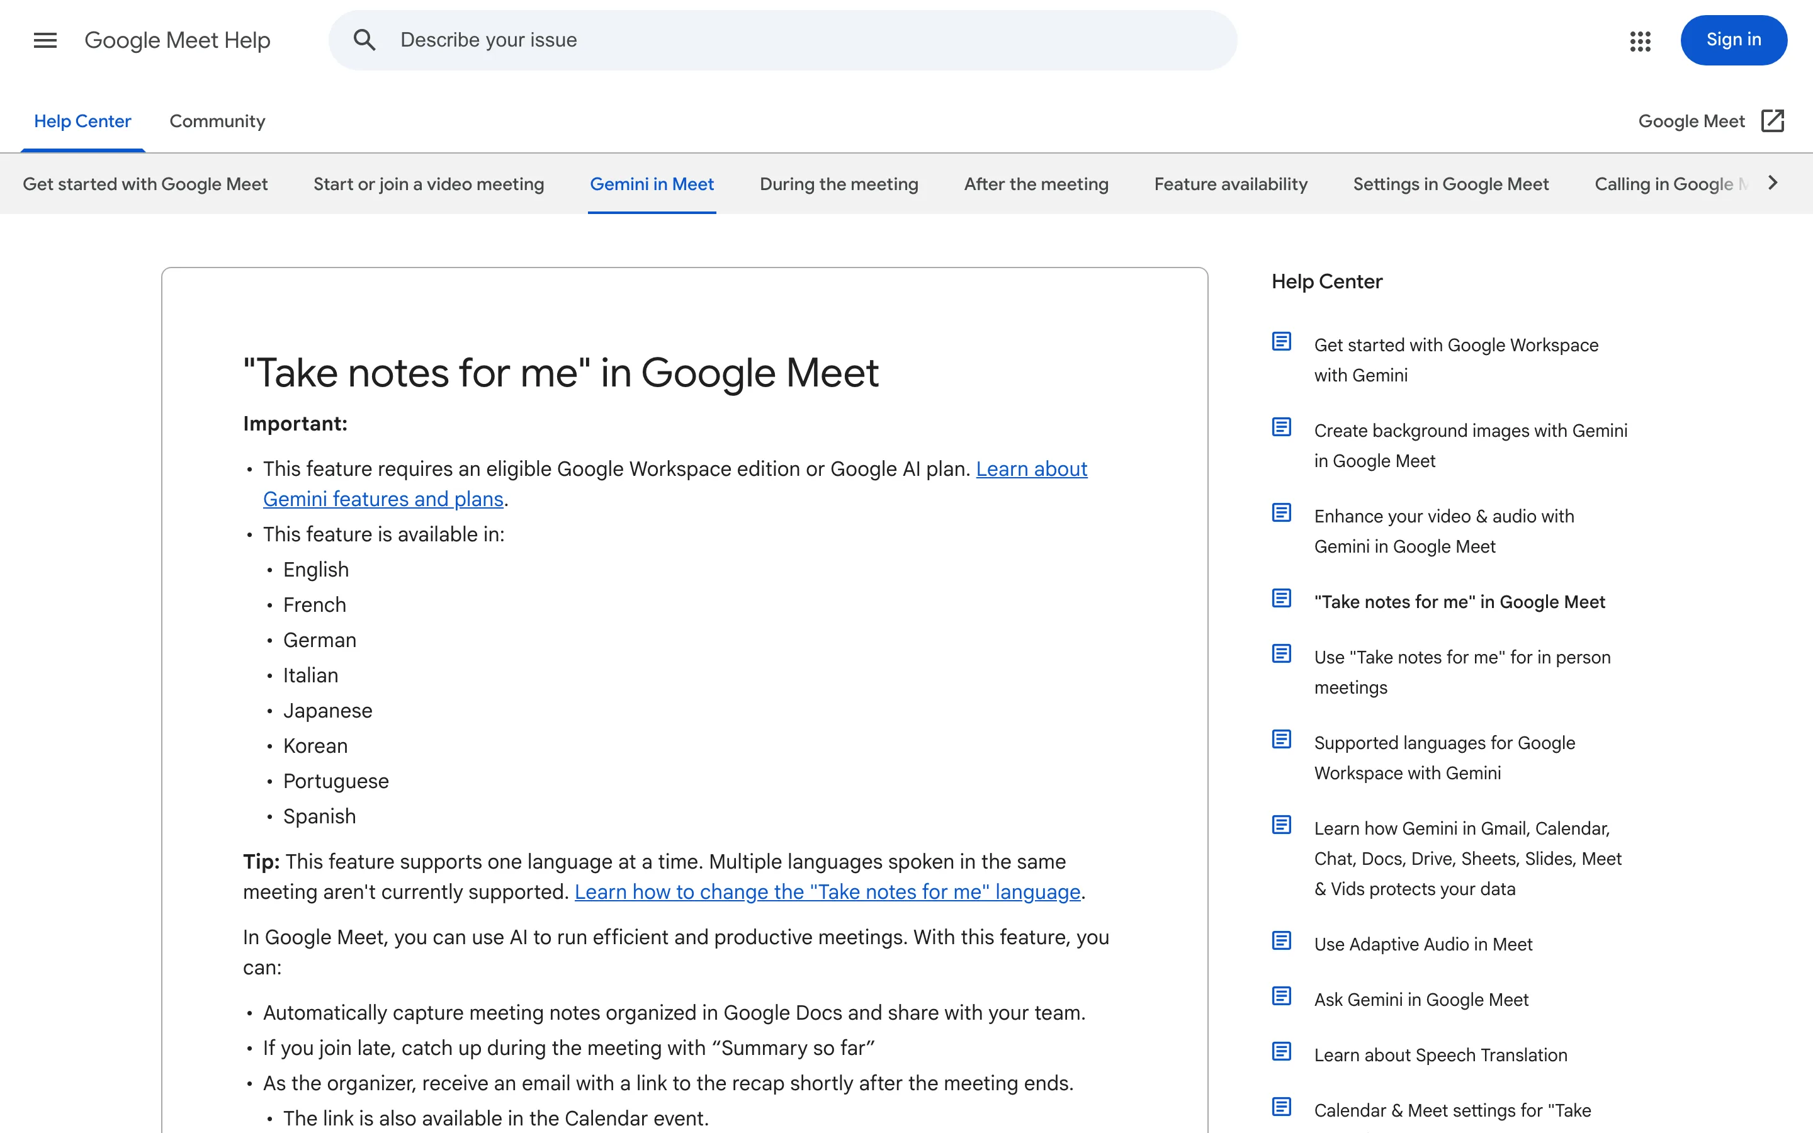Click the "Korean" language bullet
1813x1133 pixels.
[x=315, y=746]
